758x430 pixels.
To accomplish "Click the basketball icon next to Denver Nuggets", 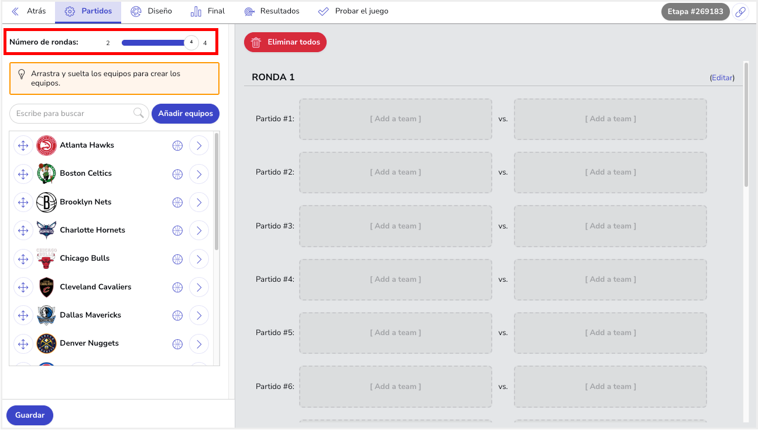I will (178, 343).
